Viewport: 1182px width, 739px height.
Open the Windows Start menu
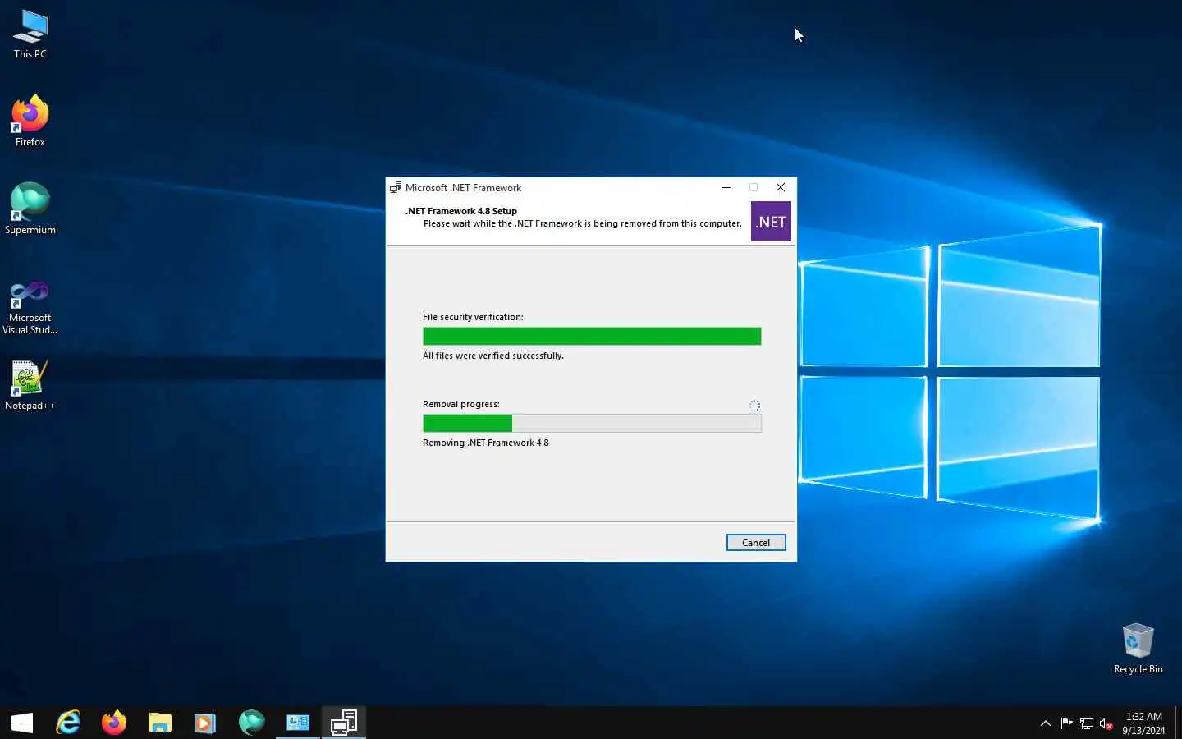click(22, 723)
